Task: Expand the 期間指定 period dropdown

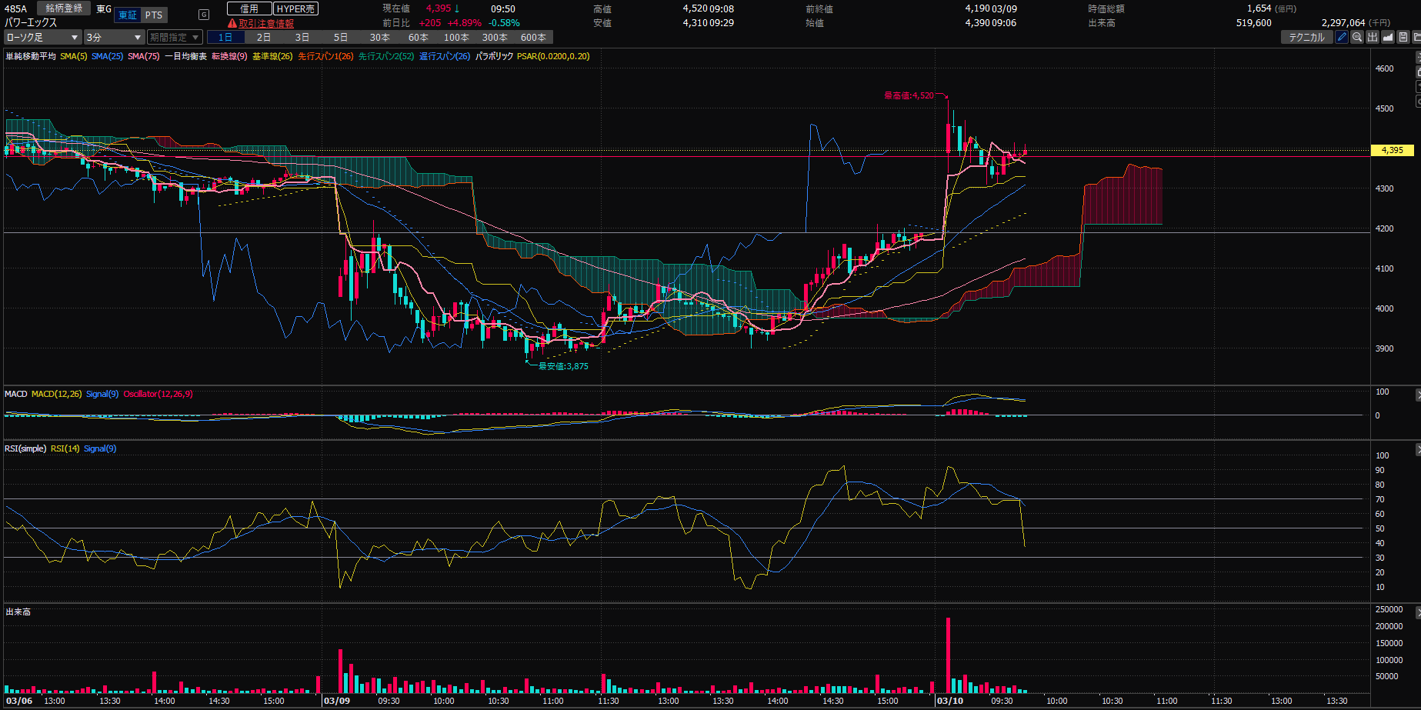Action: [175, 37]
